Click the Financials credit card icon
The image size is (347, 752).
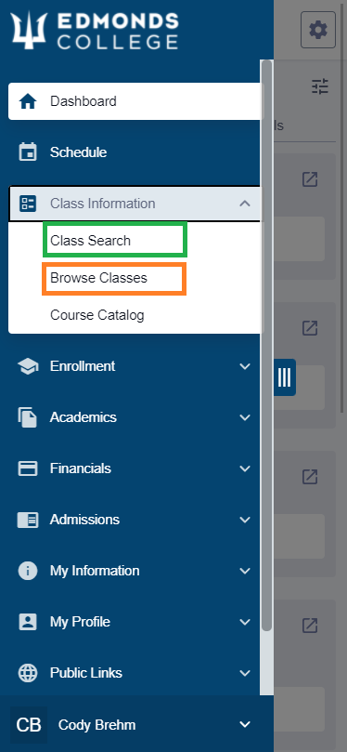coord(28,468)
